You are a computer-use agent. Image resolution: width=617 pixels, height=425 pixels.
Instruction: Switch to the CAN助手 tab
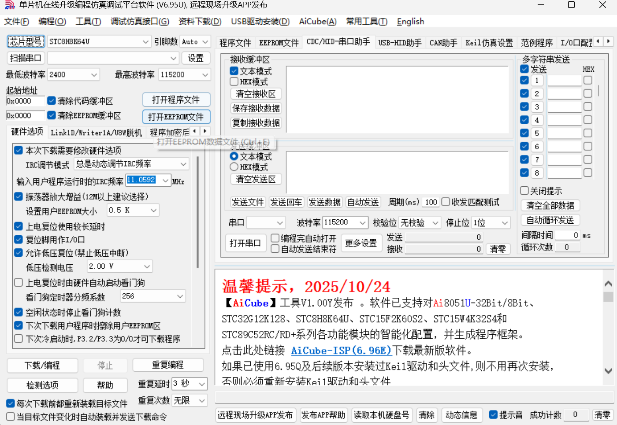443,42
